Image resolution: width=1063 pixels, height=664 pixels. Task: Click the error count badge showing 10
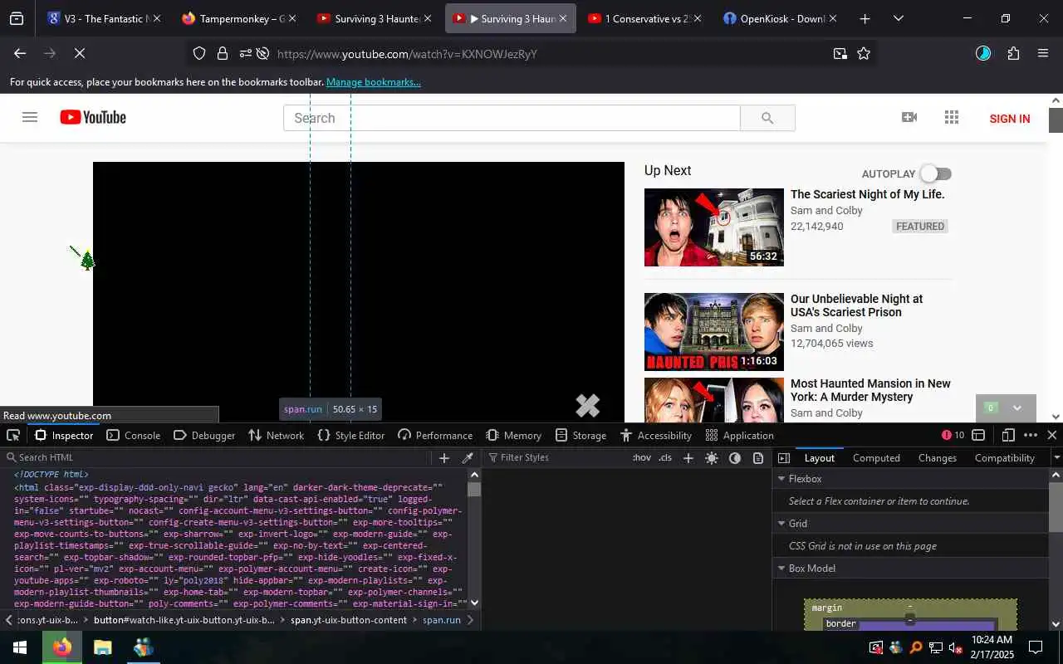click(953, 435)
